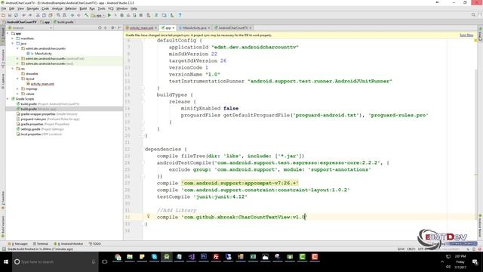Click the Task View taskbar button
Screen dimensions: 483x272
coord(105,262)
